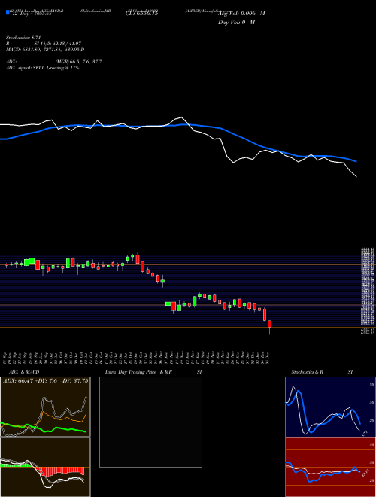Click the 'ADX signal: SELL Growing' text
Image resolution: width=376 pixels, height=497 pixels.
pyautogui.click(x=34, y=68)
